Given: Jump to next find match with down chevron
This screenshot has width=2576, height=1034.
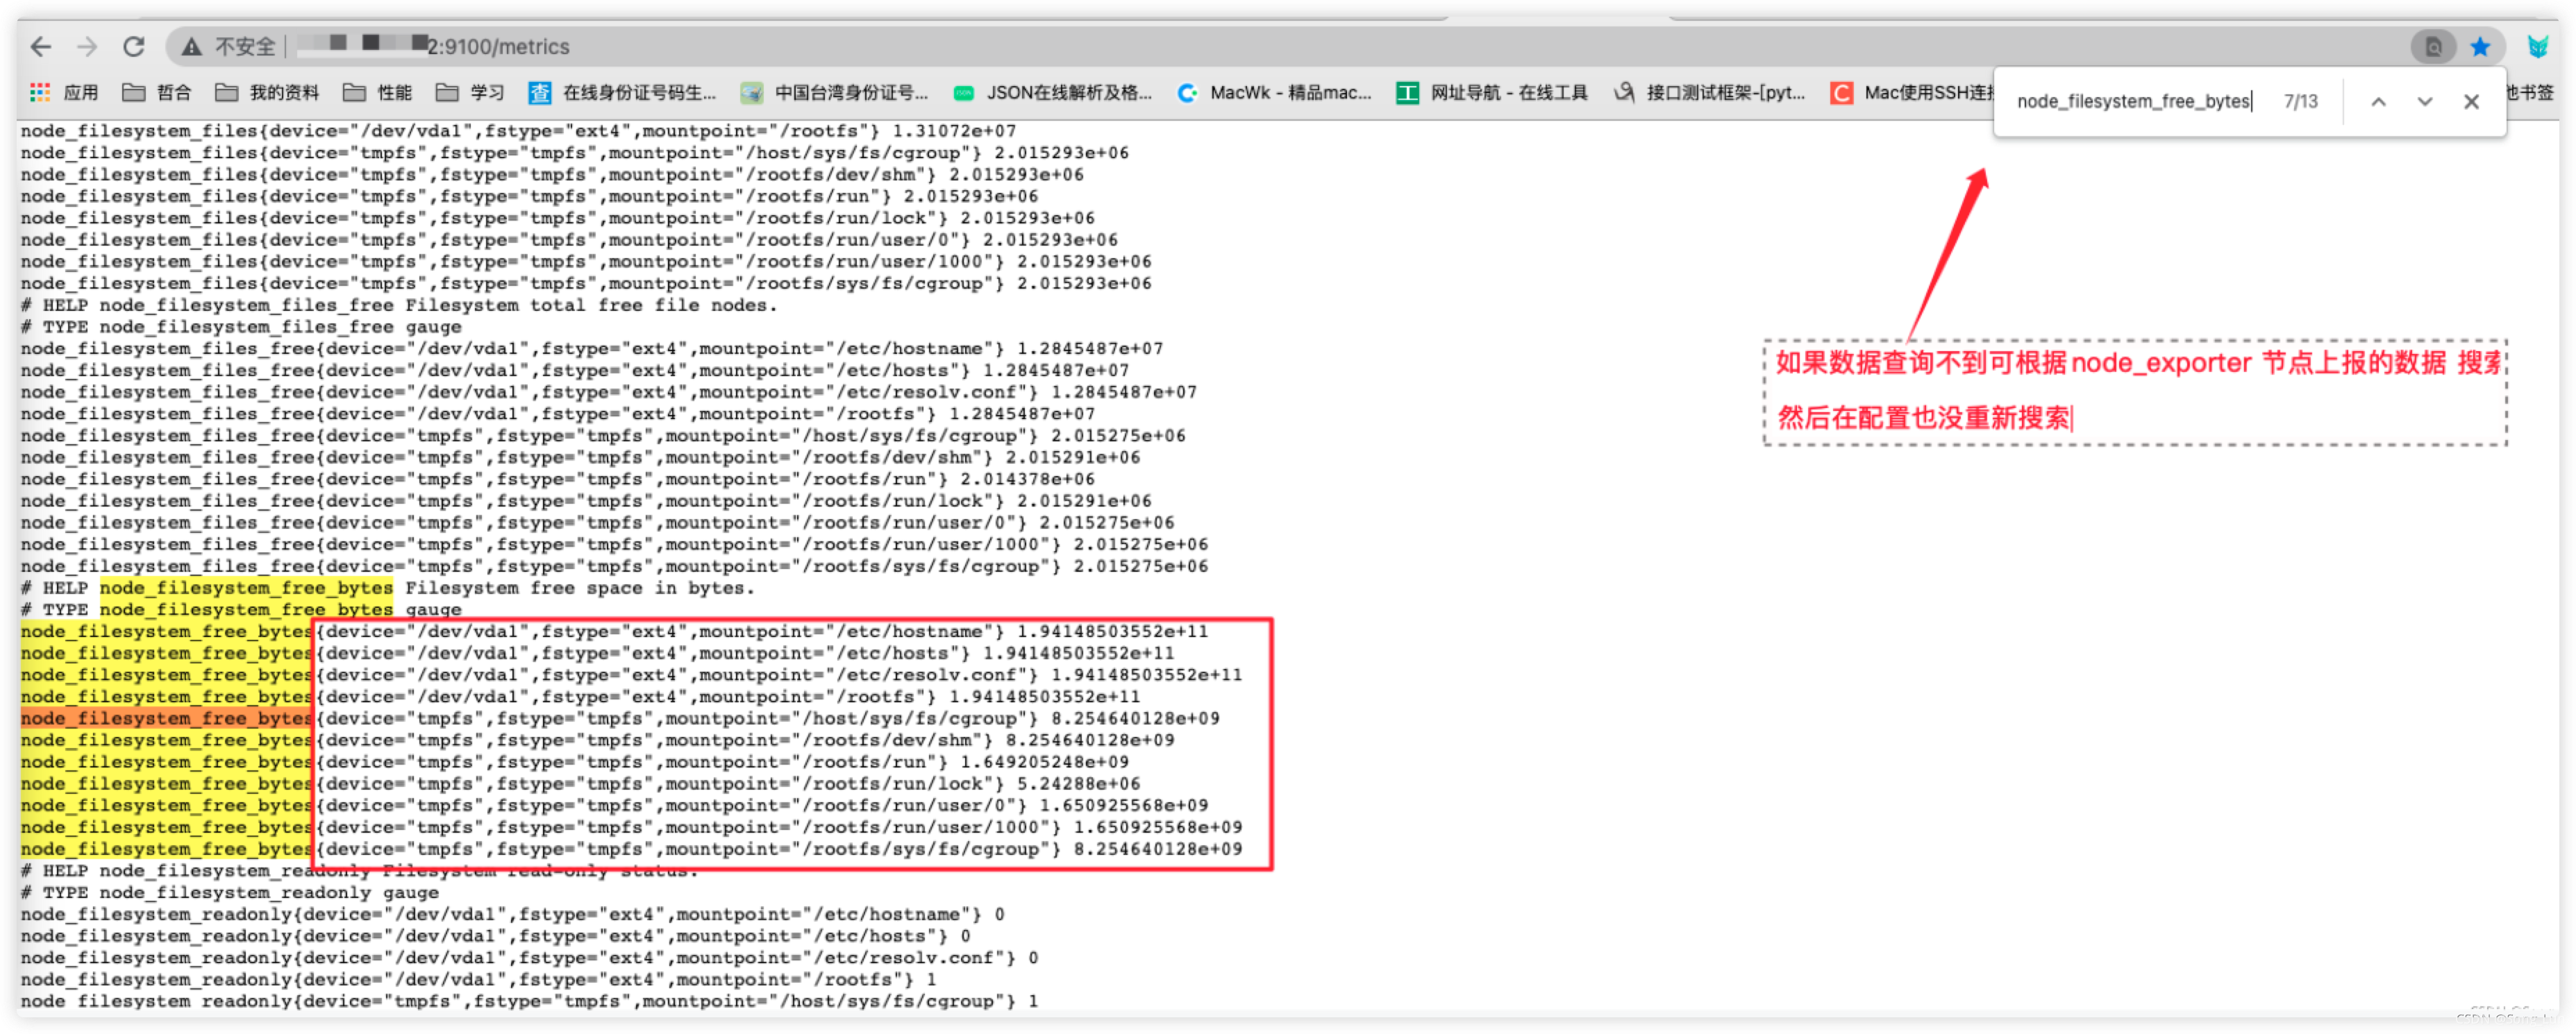Looking at the screenshot, I should 2425,101.
